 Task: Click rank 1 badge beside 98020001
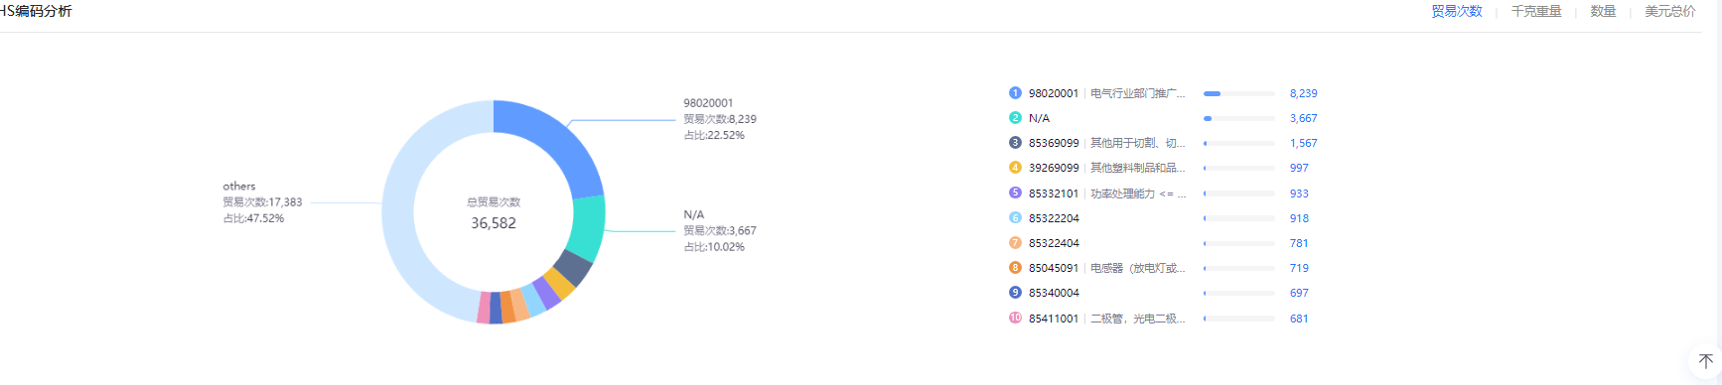[1015, 93]
